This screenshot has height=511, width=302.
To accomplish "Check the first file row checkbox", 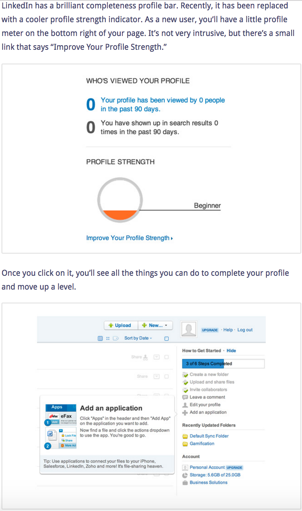I will tap(166, 357).
